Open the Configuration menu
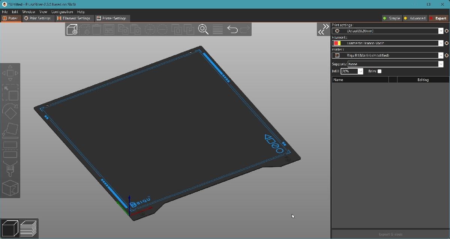 (x=62, y=12)
